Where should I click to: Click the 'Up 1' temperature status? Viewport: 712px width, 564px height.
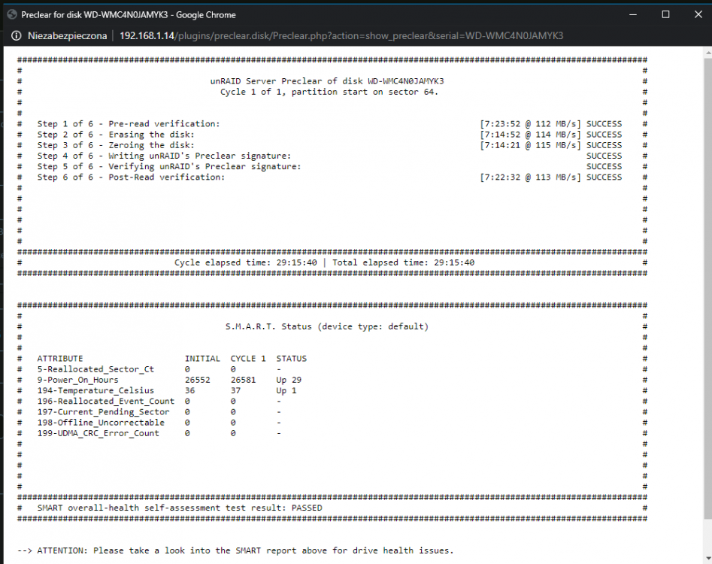(286, 390)
